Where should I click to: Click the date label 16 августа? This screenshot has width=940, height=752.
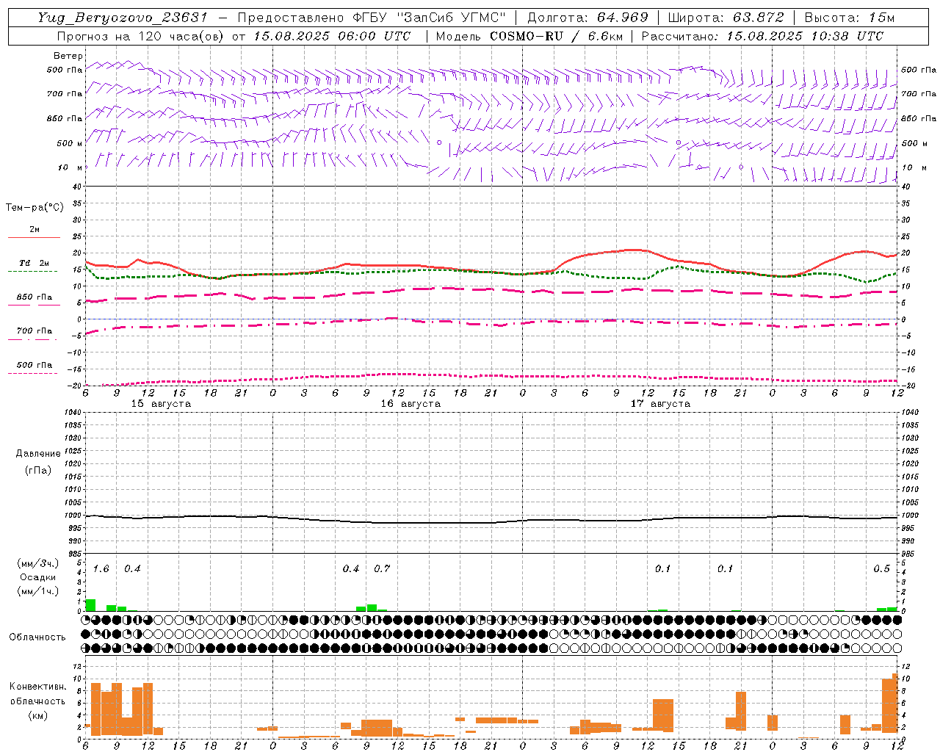pyautogui.click(x=411, y=404)
